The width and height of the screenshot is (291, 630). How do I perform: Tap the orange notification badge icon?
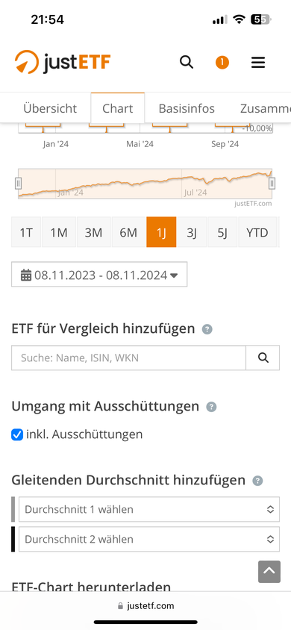coord(222,62)
